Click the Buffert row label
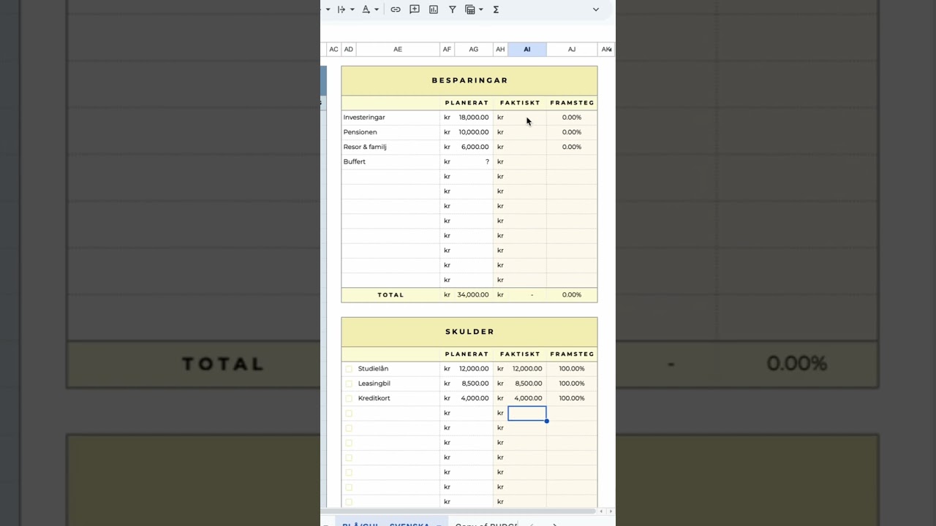936x526 pixels. [x=355, y=161]
